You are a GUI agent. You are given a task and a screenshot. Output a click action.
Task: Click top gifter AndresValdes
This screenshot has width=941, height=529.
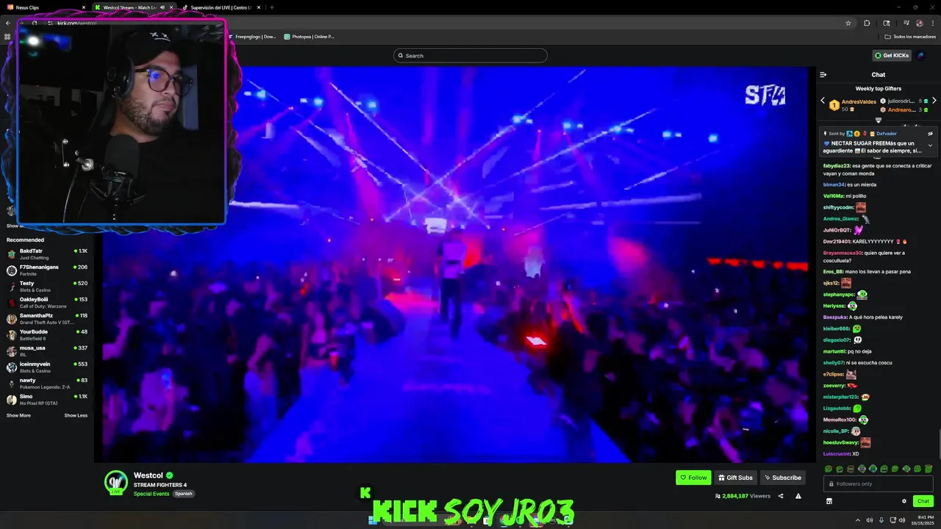(x=859, y=101)
